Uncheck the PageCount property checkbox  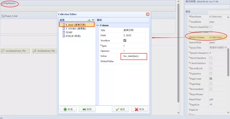[x=211, y=79]
